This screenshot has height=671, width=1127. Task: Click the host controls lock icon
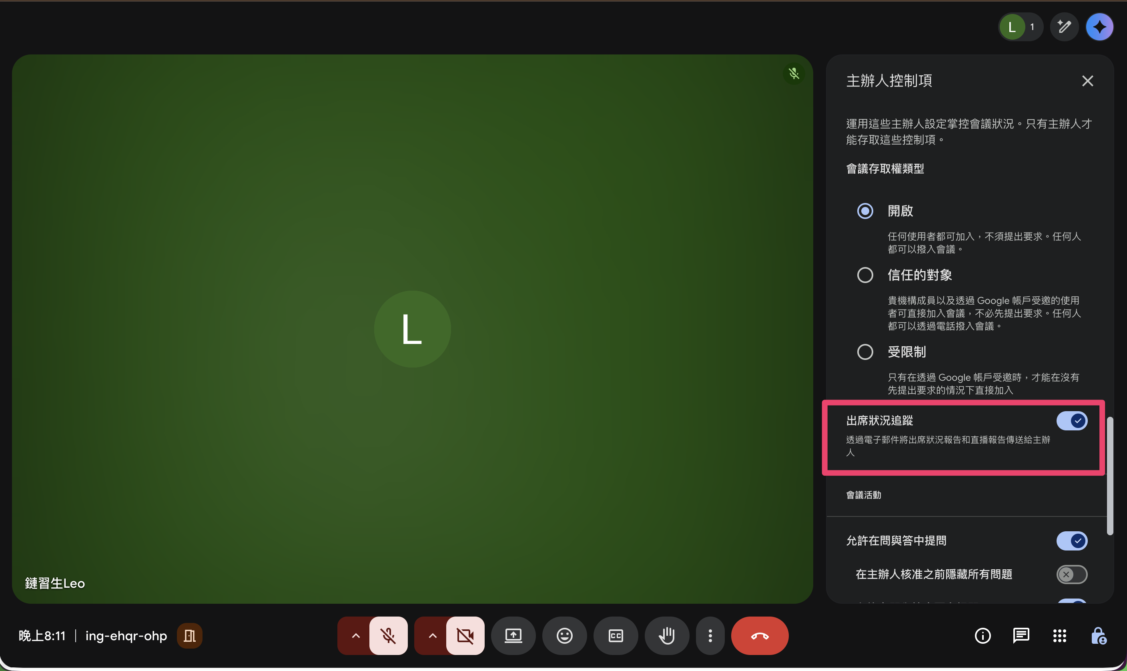tap(1098, 636)
